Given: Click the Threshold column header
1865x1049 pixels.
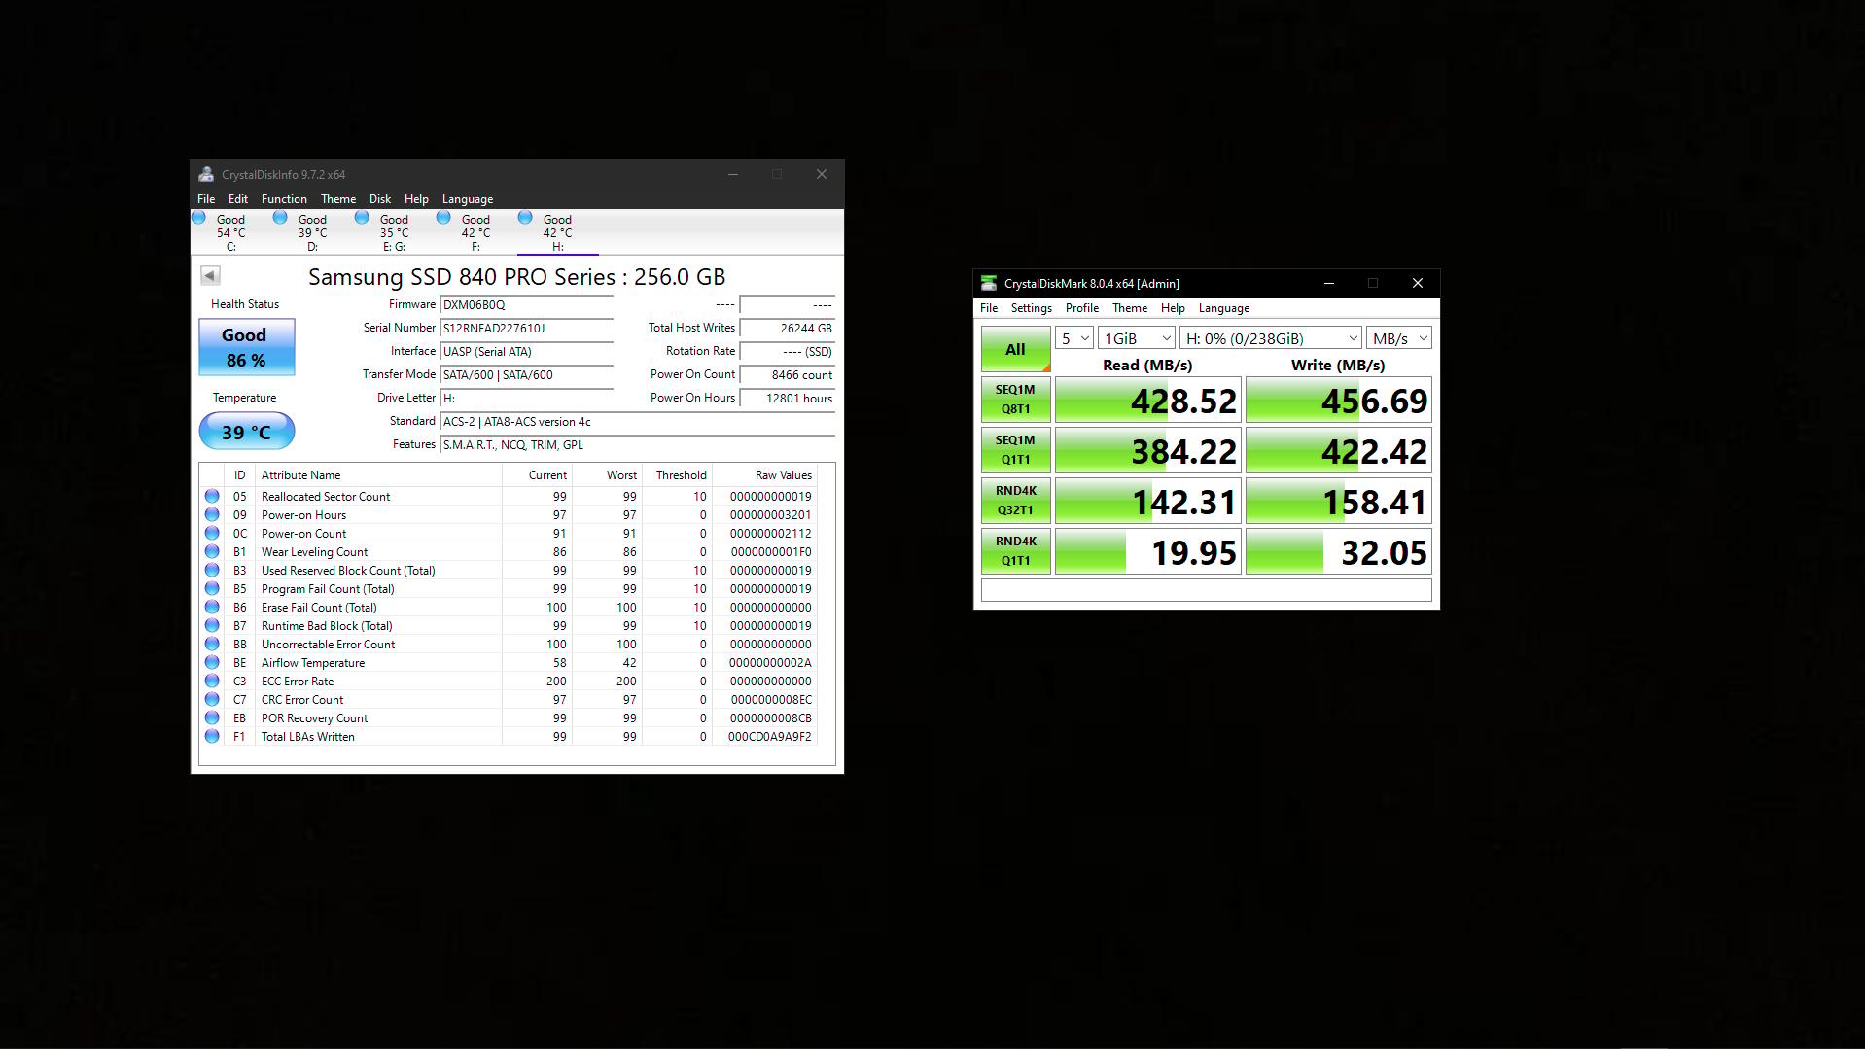Looking at the screenshot, I should point(677,475).
